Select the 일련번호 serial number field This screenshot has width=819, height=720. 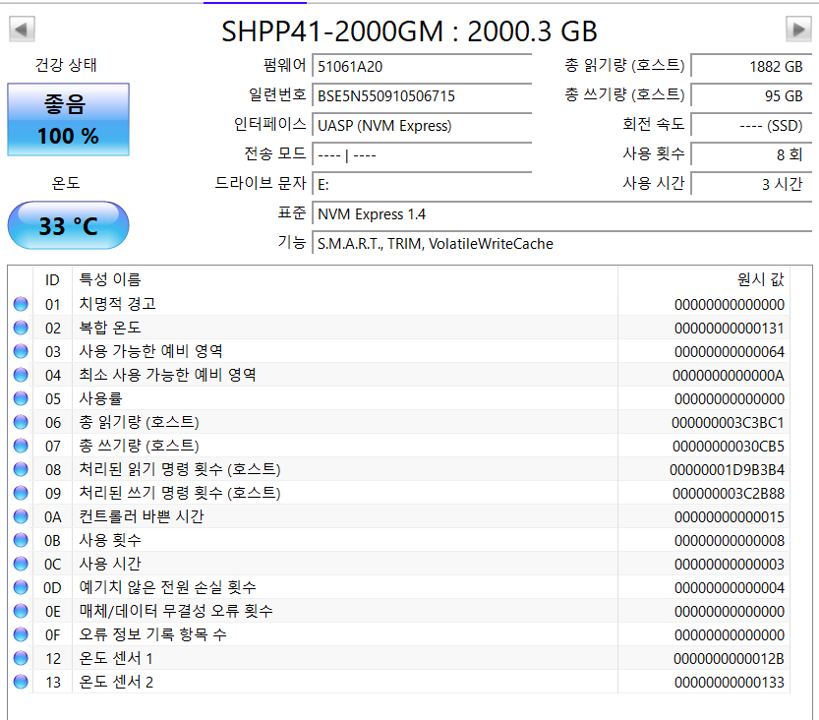coord(421,95)
